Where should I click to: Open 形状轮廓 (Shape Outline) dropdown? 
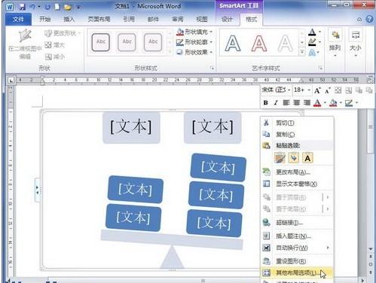tap(194, 42)
